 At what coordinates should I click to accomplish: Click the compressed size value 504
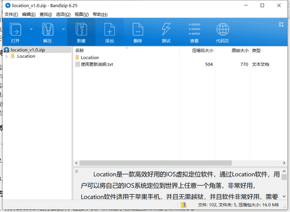(209, 64)
